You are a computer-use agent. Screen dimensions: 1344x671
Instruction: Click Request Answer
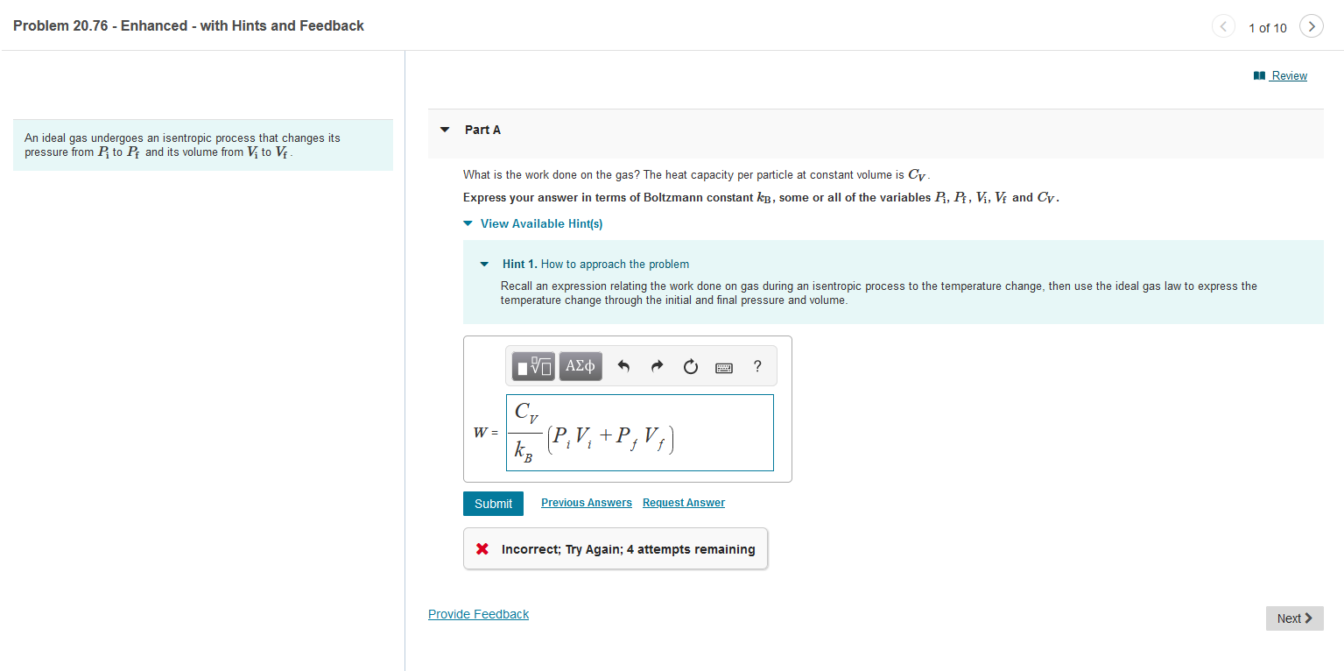[683, 502]
